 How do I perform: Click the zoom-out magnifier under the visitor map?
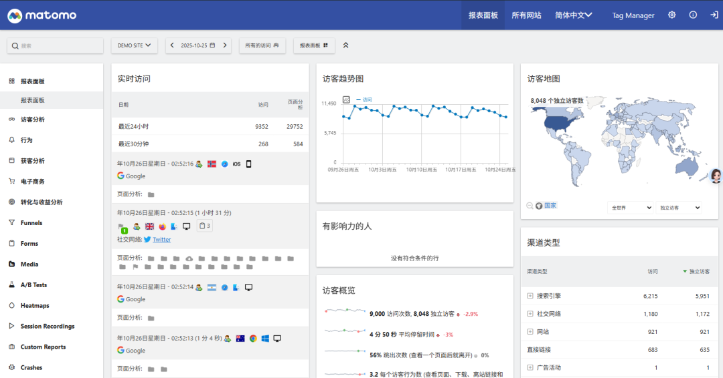530,206
